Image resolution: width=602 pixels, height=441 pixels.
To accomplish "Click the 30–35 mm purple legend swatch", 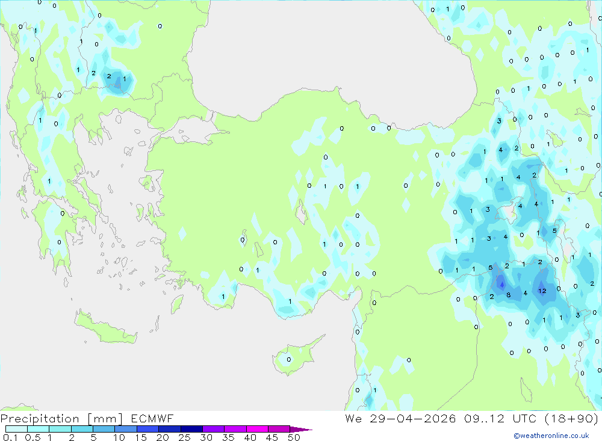I will [x=214, y=429].
